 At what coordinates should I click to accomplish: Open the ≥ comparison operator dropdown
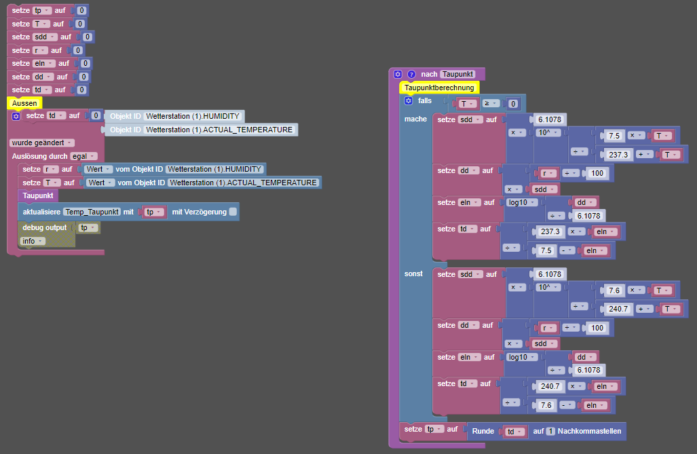[491, 104]
